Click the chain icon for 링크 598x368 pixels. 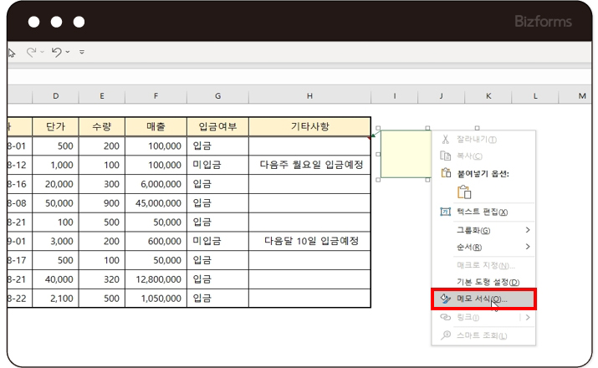[x=446, y=317]
